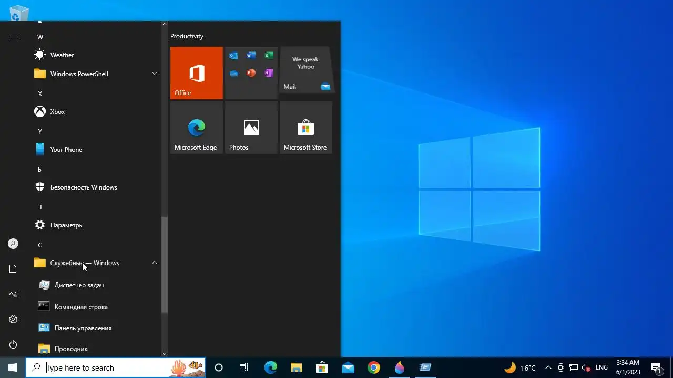Click the Power icon in Start sidebar

pyautogui.click(x=13, y=344)
